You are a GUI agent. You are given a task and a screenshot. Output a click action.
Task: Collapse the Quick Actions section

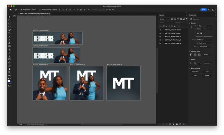click(x=190, y=68)
